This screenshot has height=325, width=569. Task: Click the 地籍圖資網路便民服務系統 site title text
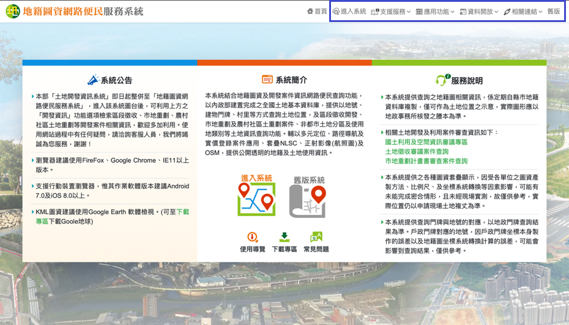(83, 12)
